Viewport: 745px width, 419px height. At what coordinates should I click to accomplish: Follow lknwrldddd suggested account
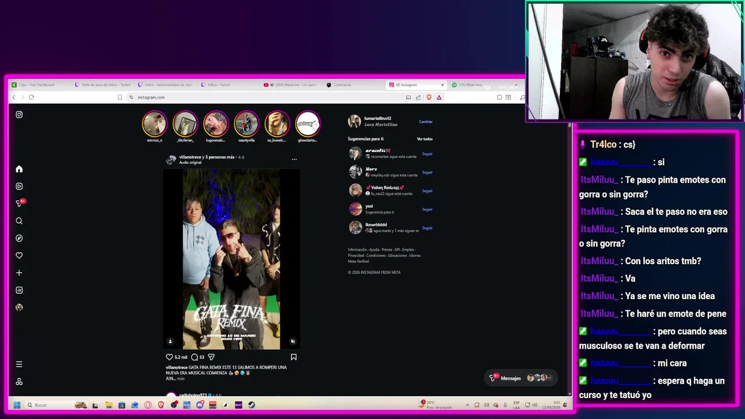[427, 228]
